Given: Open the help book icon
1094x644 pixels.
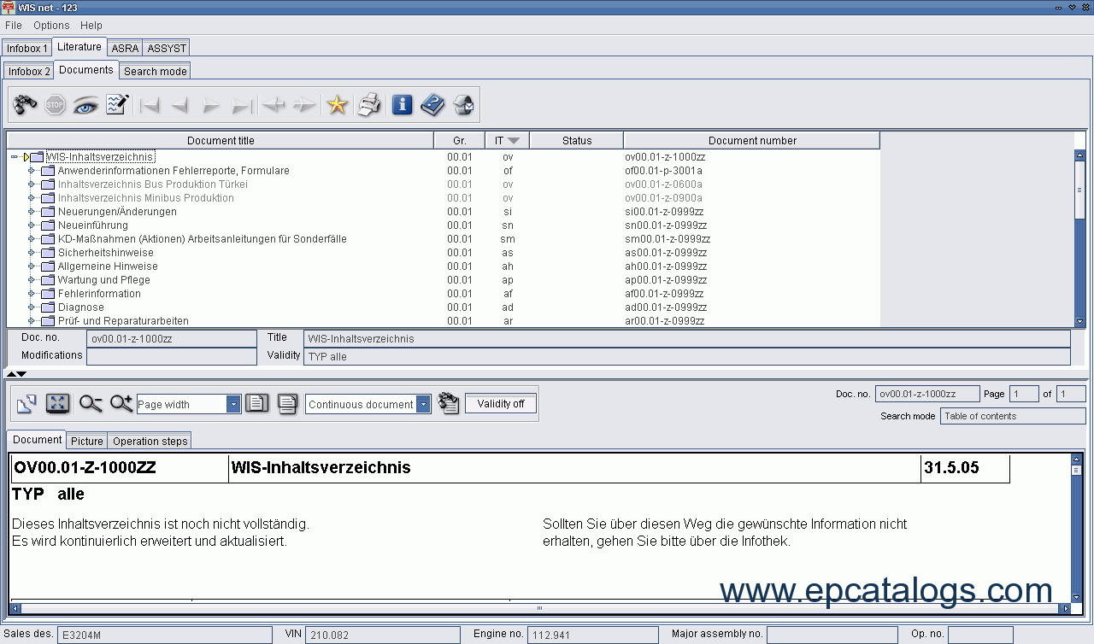Looking at the screenshot, I should [x=432, y=105].
